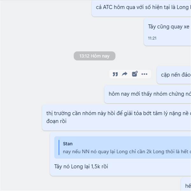Image resolution: width=191 pixels, height=191 pixels.
Task: Select the 'Tây cũng quay xe' message
Action: click(167, 32)
